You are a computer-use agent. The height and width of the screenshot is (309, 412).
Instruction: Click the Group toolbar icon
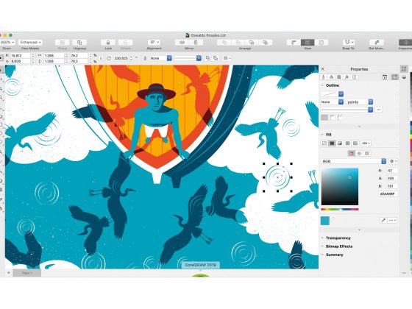tap(63, 43)
